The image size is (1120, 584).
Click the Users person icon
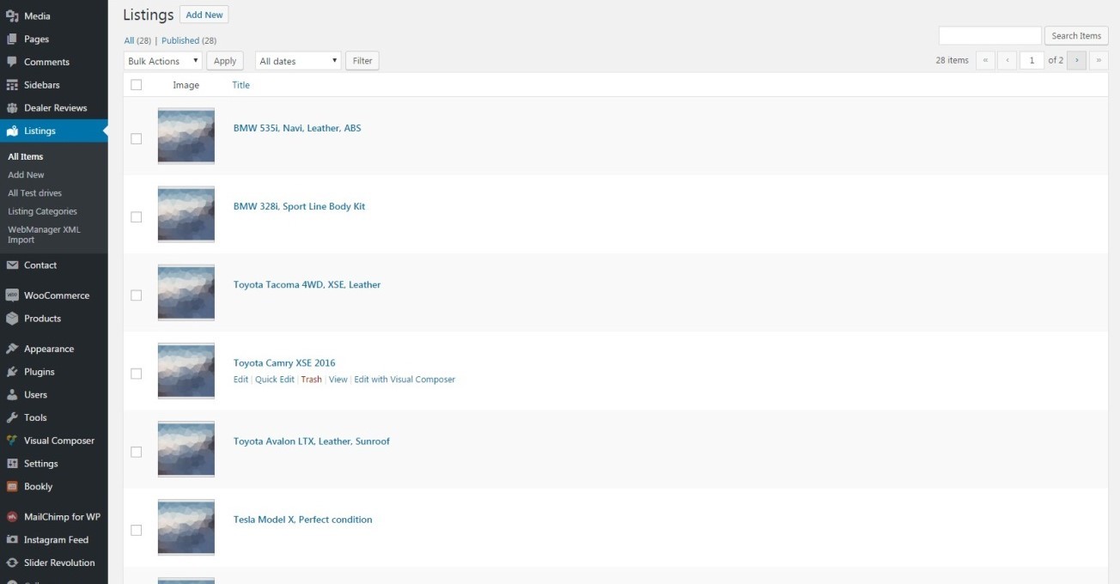point(12,395)
